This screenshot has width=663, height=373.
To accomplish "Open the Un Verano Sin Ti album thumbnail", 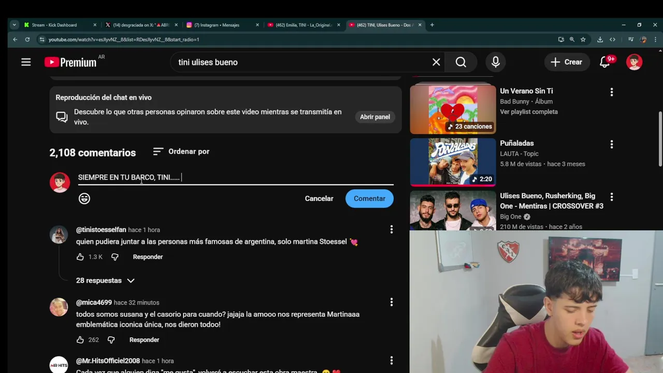I will click(x=453, y=110).
